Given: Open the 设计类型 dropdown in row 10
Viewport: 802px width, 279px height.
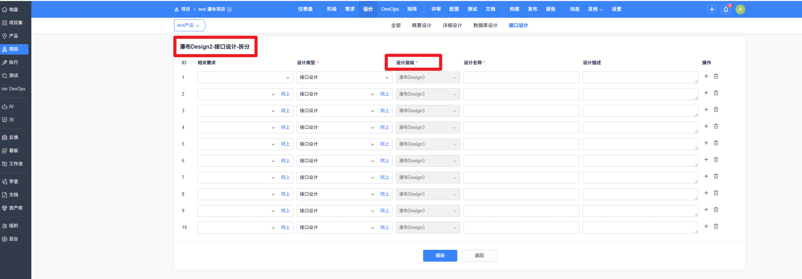Looking at the screenshot, I should pyautogui.click(x=337, y=228).
